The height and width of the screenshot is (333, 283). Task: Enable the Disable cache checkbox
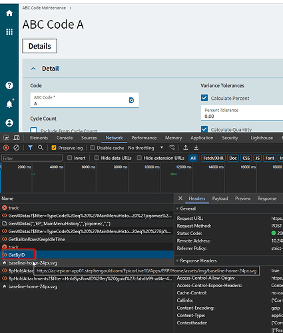pyautogui.click(x=93, y=148)
